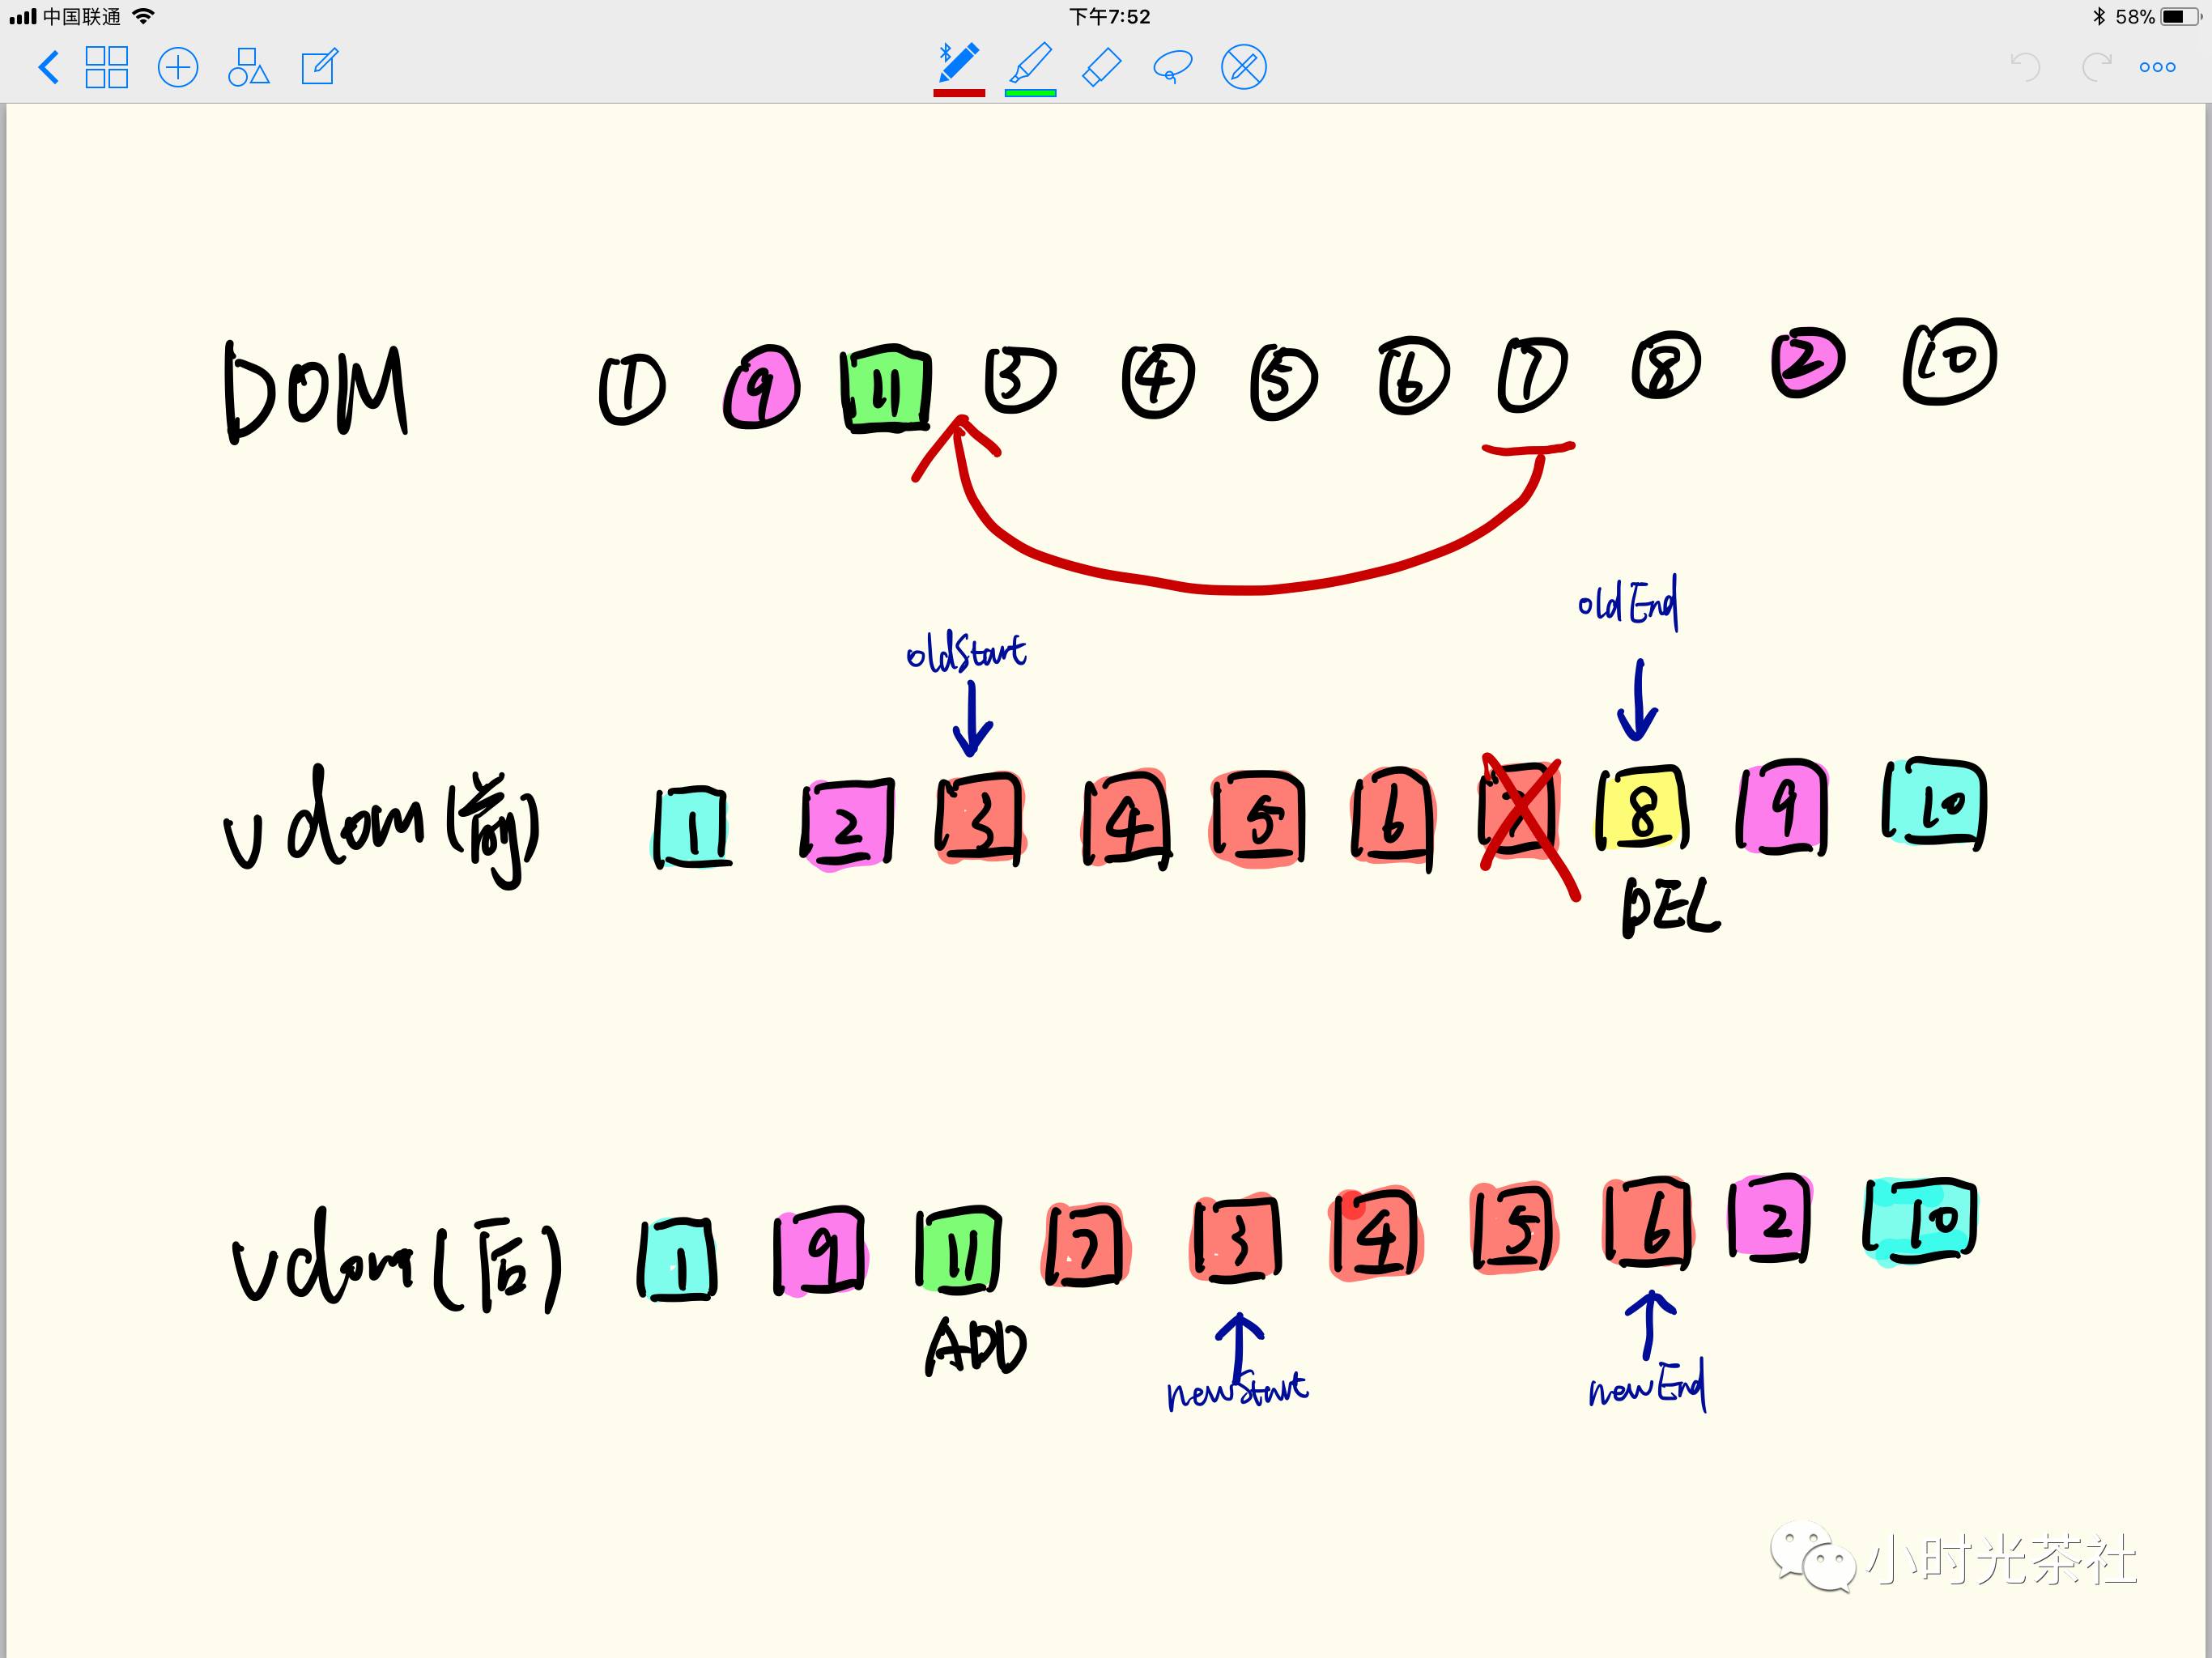Toggle the crossed-circle stylus mode button

[1243, 68]
